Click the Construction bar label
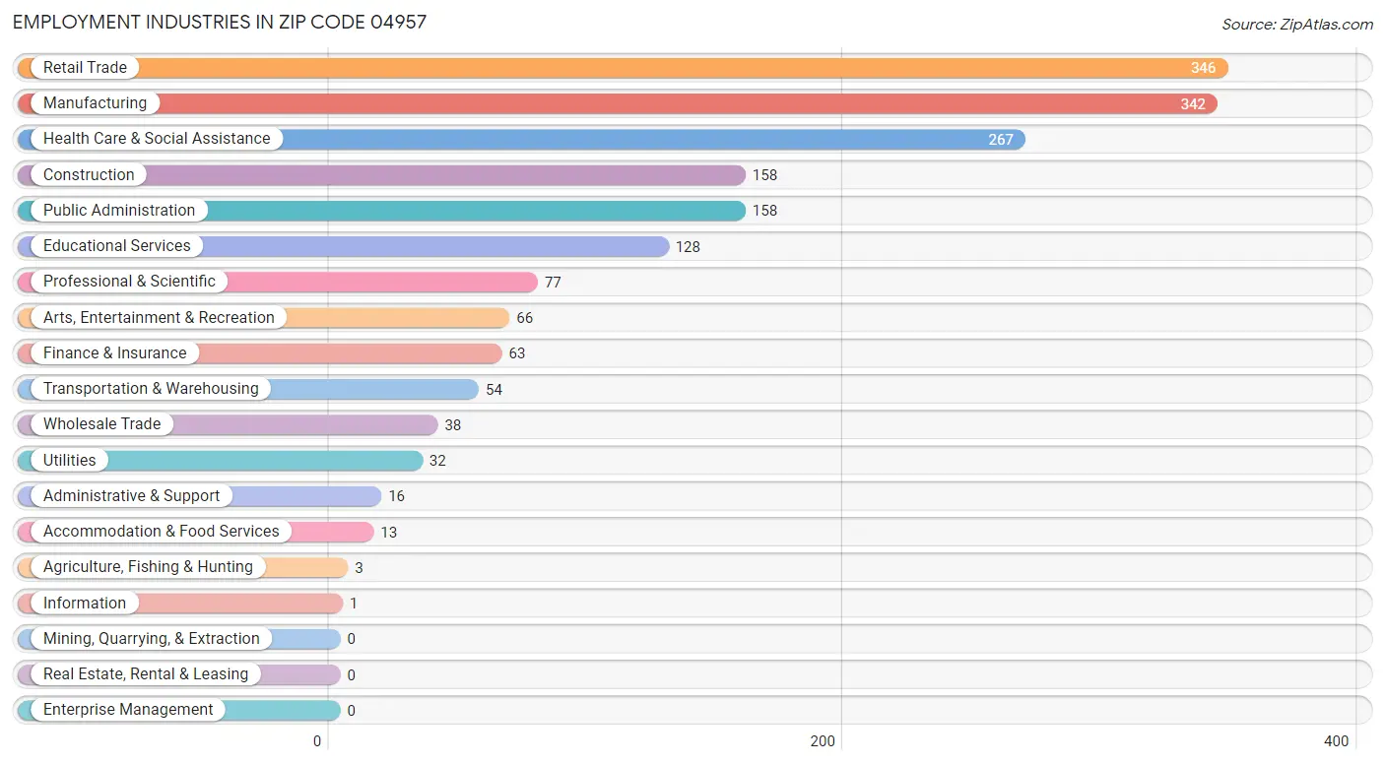The width and height of the screenshot is (1385, 764). (89, 175)
